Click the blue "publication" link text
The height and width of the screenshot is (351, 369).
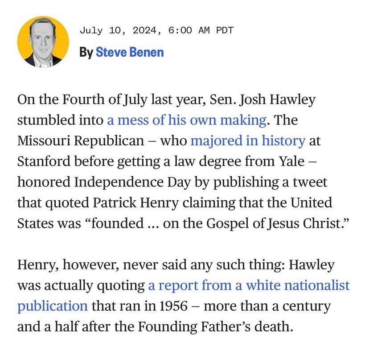click(52, 306)
